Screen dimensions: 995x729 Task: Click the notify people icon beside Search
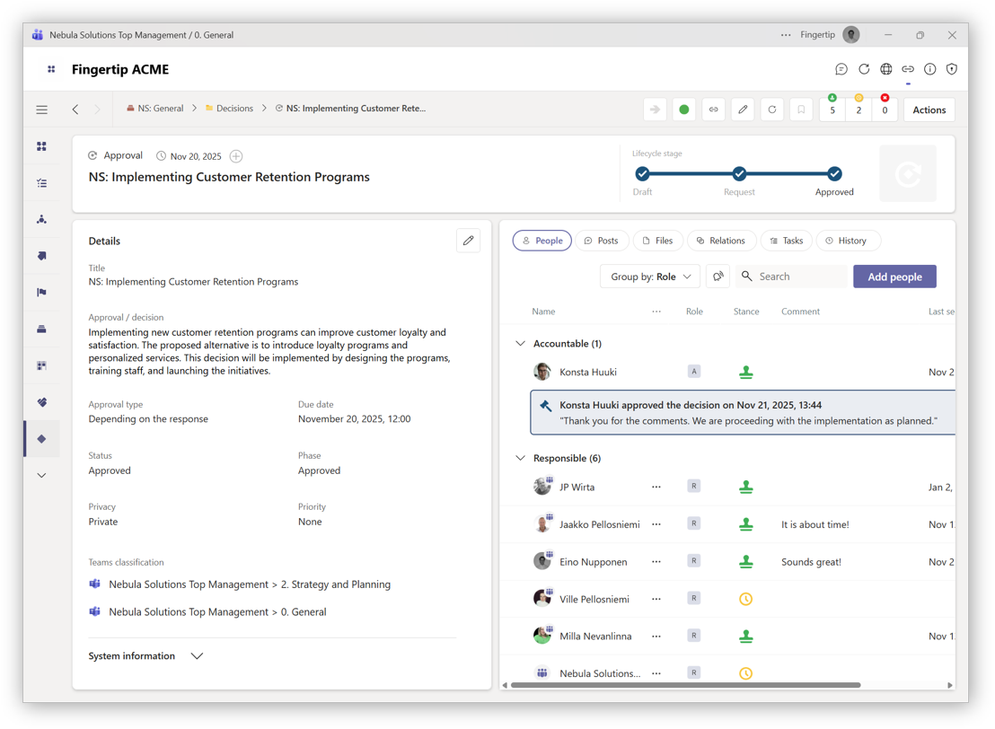718,277
